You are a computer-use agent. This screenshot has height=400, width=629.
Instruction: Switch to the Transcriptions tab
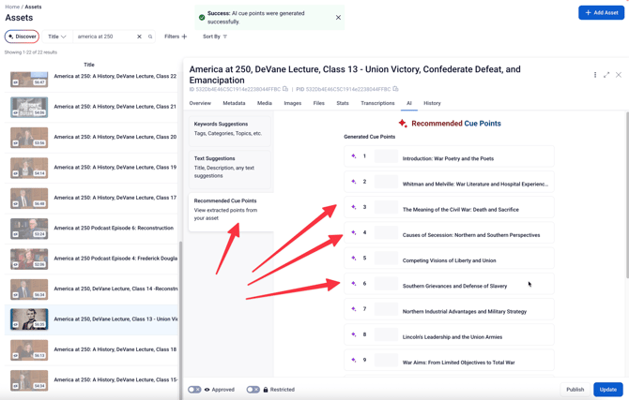[x=377, y=103]
